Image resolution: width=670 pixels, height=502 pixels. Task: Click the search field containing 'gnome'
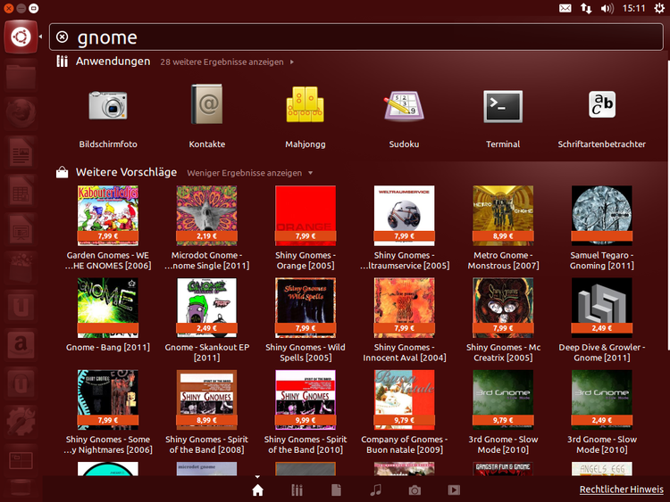[357, 37]
